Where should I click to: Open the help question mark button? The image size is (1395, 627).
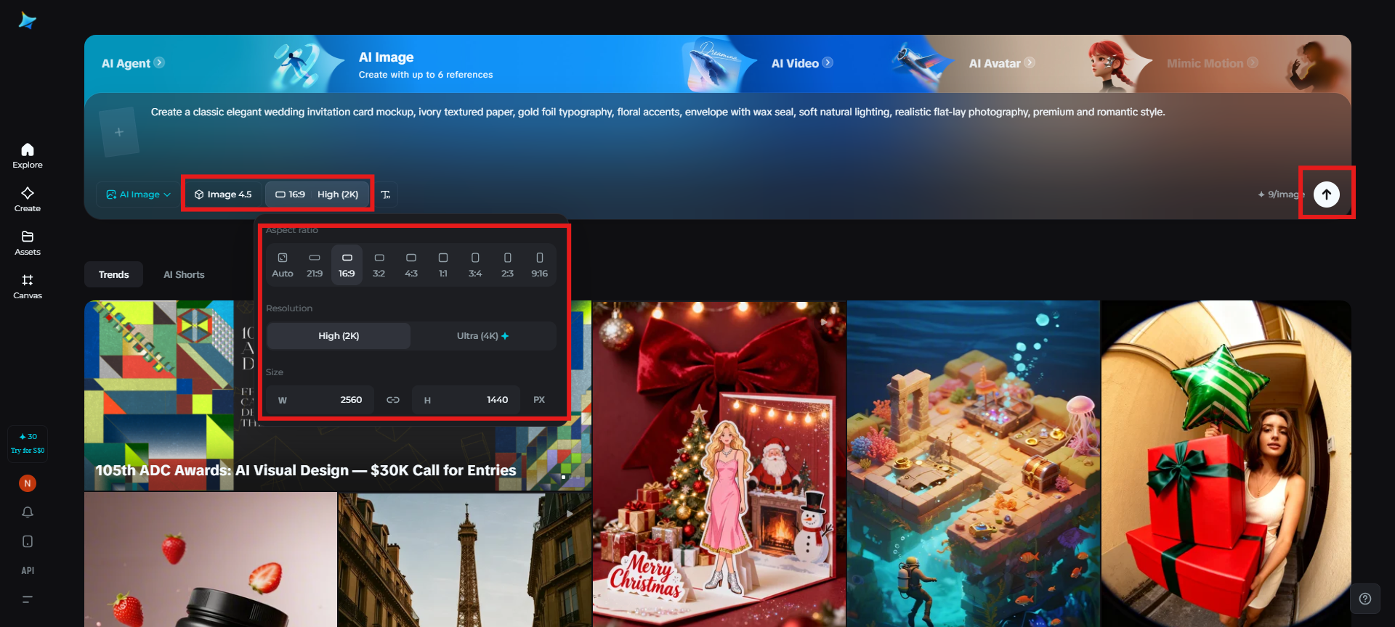pos(1365,599)
